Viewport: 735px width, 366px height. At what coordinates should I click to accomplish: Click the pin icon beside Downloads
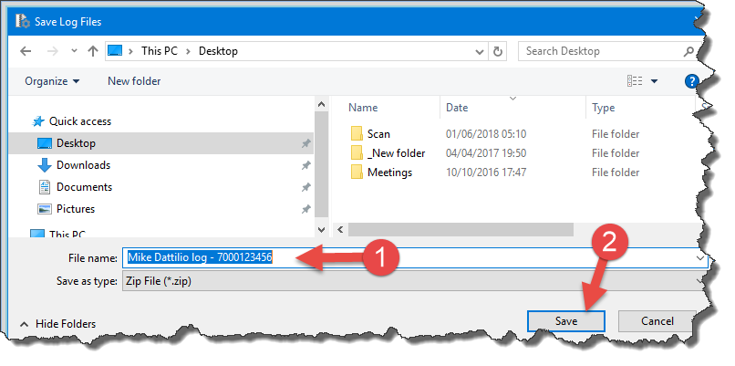pyautogui.click(x=305, y=165)
